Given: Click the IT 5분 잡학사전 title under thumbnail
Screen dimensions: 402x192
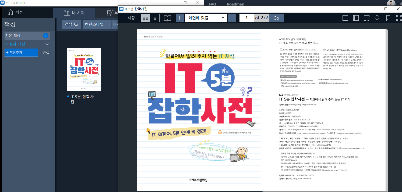Looking at the screenshot, I should [x=82, y=99].
